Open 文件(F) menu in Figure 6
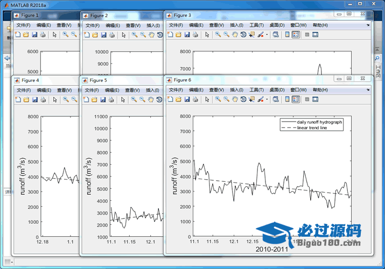The height and width of the screenshot is (269, 385). (x=176, y=90)
